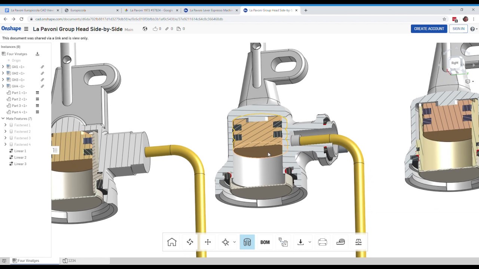Click the icon beside Four Vinatges assembly
The height and width of the screenshot is (269, 479).
click(37, 54)
